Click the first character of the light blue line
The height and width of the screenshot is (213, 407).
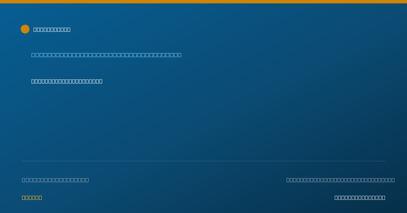tap(33, 55)
